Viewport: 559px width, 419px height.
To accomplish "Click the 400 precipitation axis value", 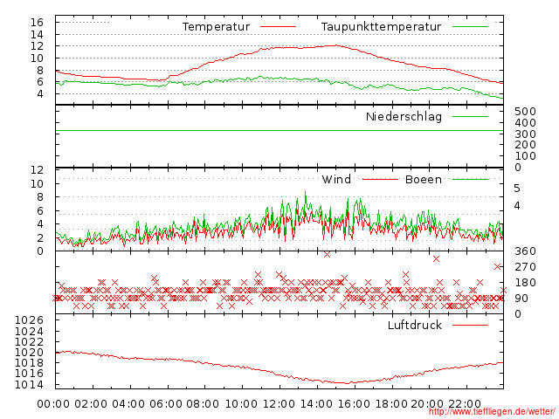I will click(525, 123).
